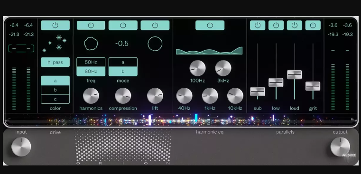Click the parallels section label
Image resolution: width=361 pixels, height=174 pixels.
285,132
